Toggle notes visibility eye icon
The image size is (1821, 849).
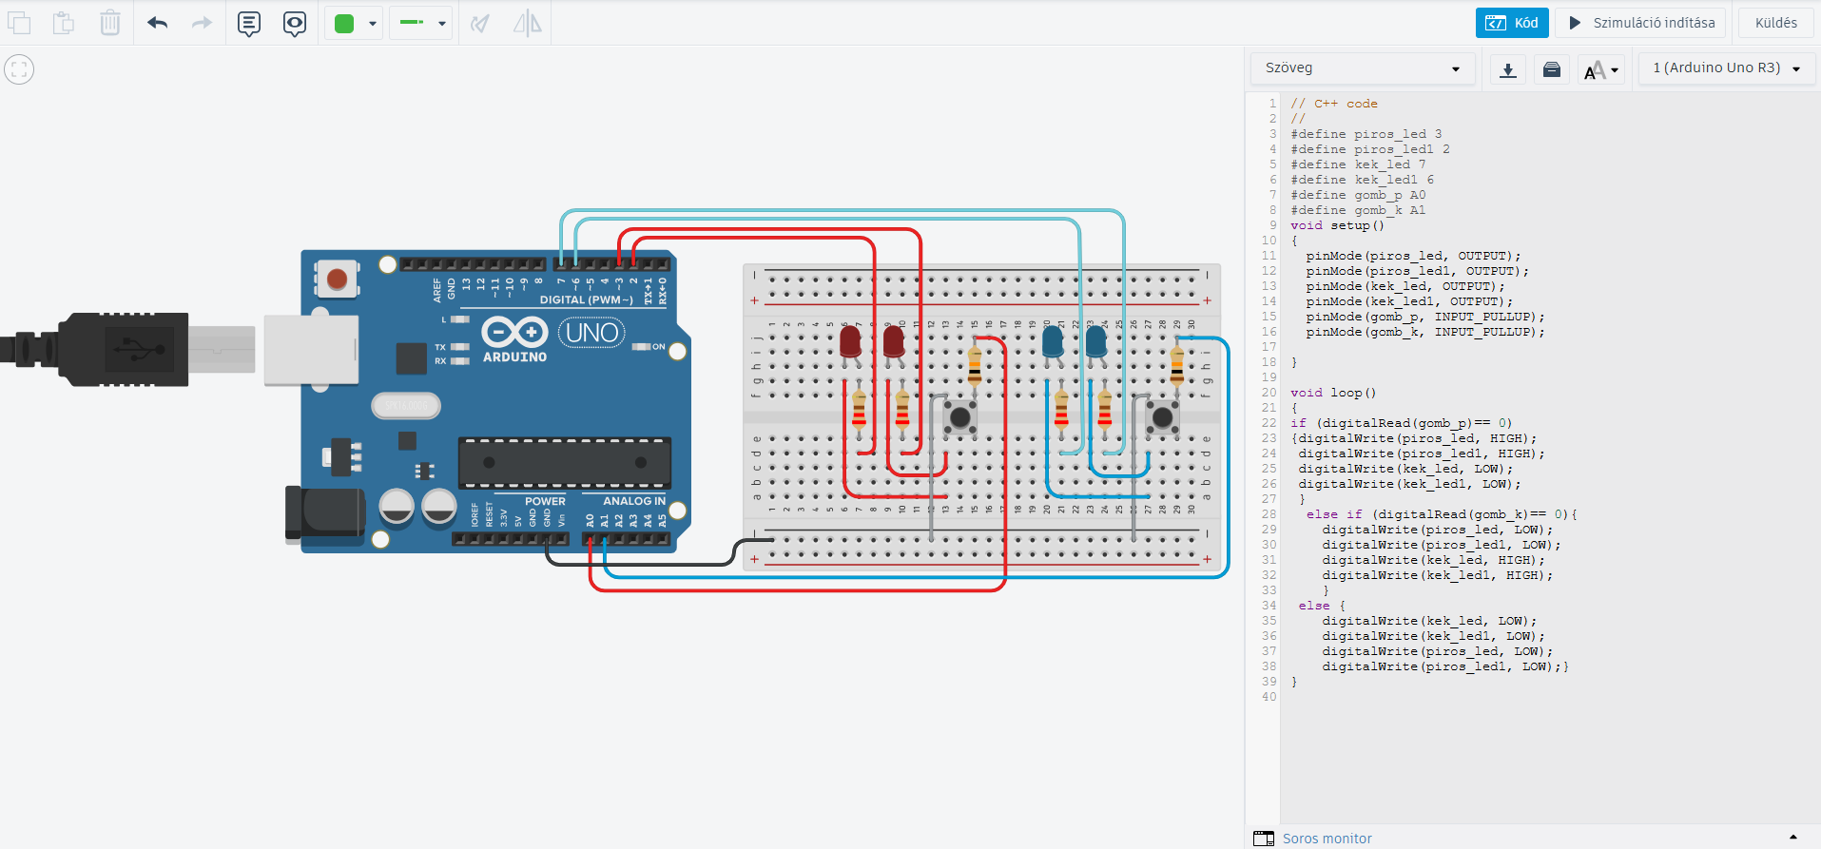tap(295, 23)
